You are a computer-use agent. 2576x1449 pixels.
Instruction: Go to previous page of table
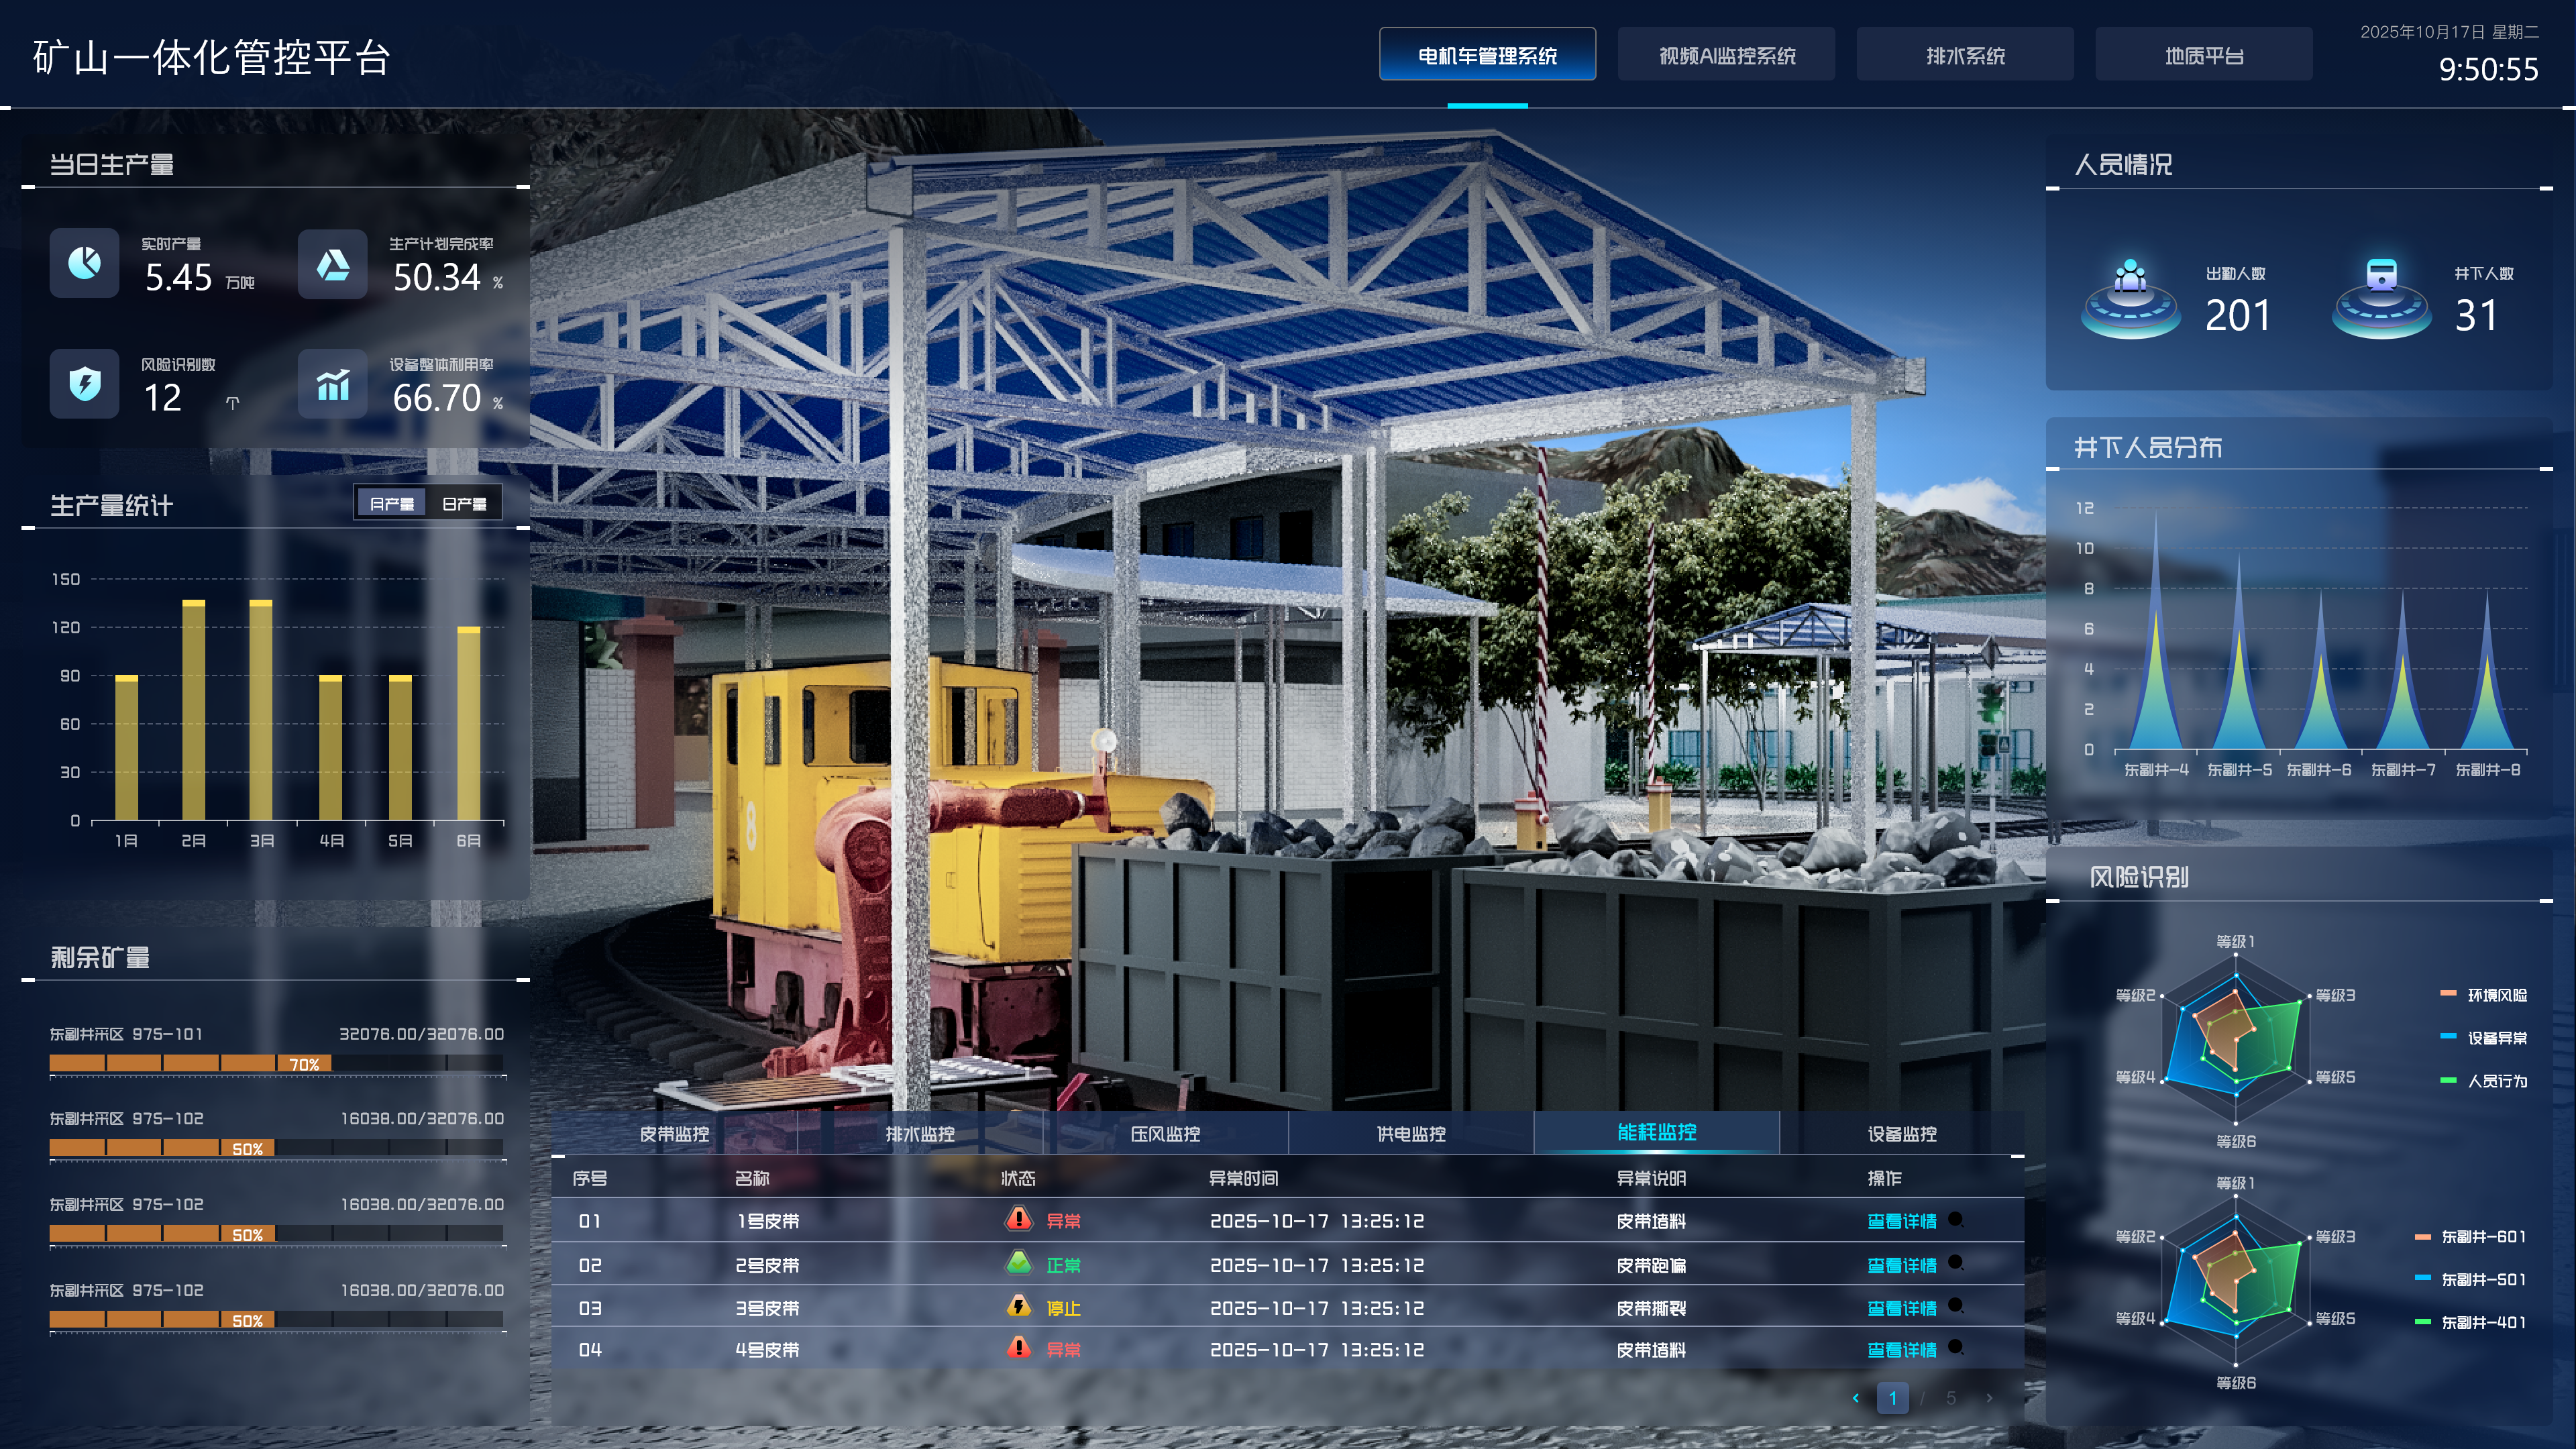tap(1856, 1398)
